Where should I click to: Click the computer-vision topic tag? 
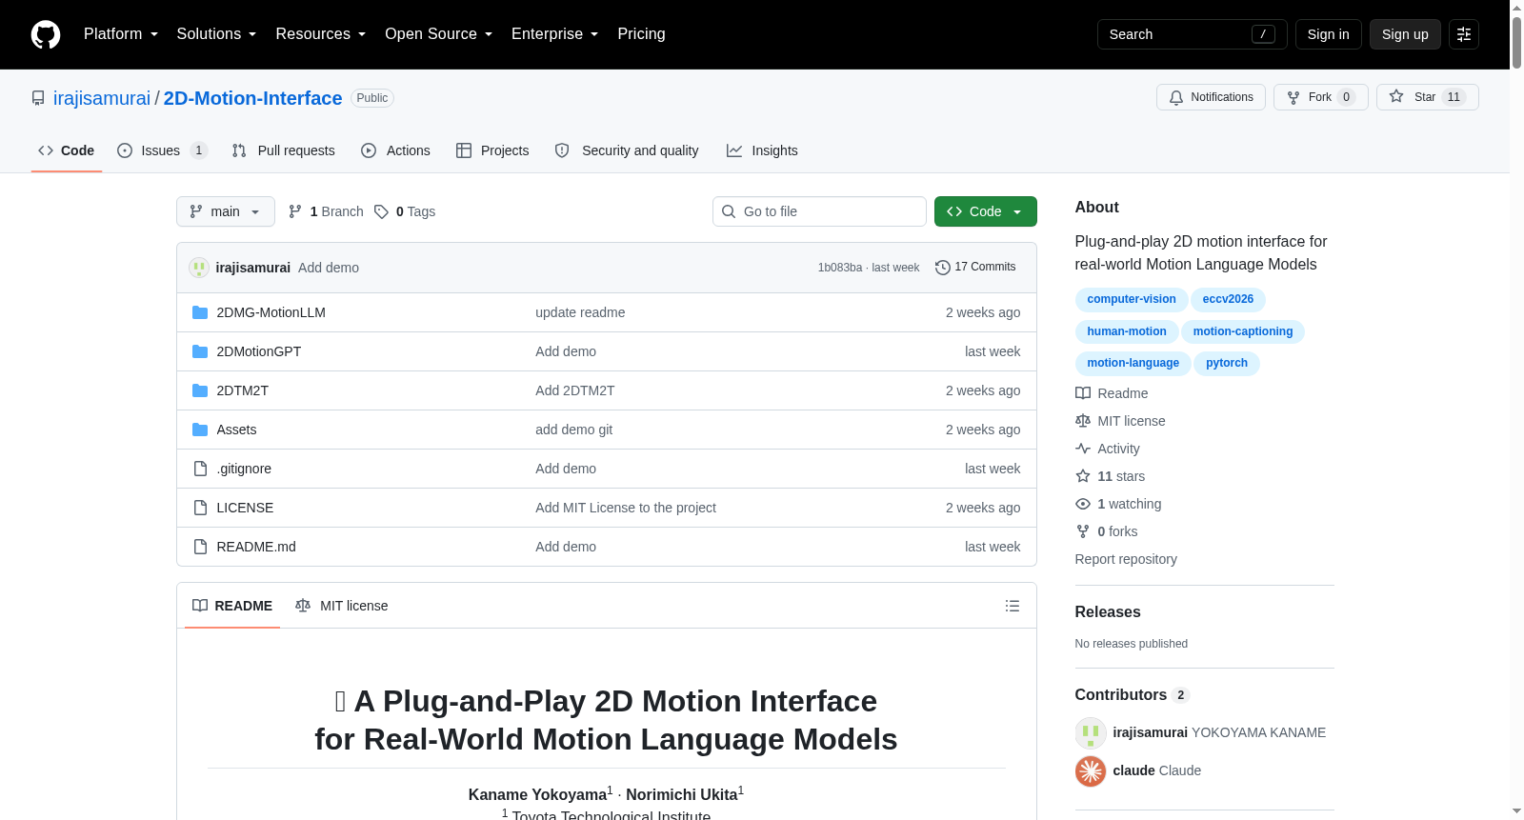point(1132,300)
